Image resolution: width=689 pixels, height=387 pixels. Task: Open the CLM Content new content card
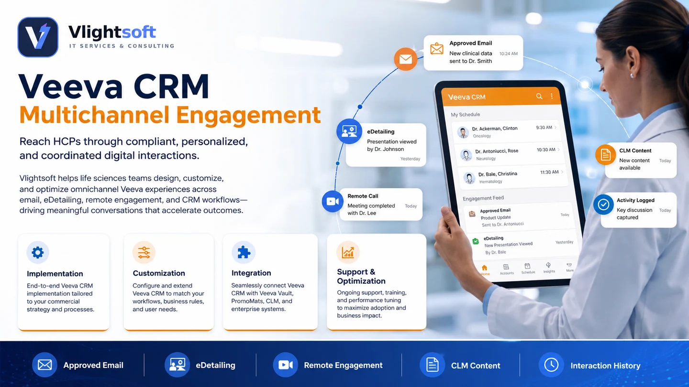(641, 160)
